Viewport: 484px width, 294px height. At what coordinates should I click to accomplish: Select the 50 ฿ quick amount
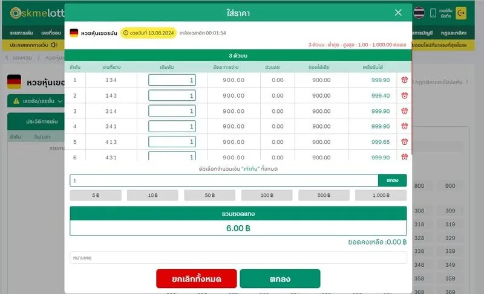click(209, 195)
